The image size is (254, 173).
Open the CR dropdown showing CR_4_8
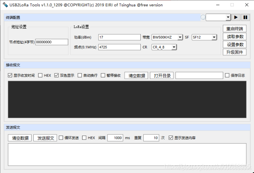[164, 47]
